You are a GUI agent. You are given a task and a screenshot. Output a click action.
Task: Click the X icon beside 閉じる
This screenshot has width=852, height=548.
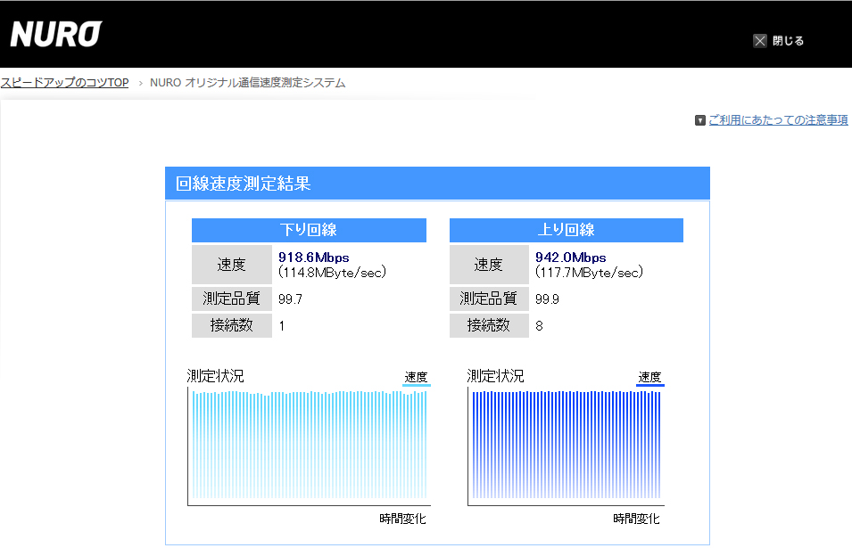click(x=760, y=40)
